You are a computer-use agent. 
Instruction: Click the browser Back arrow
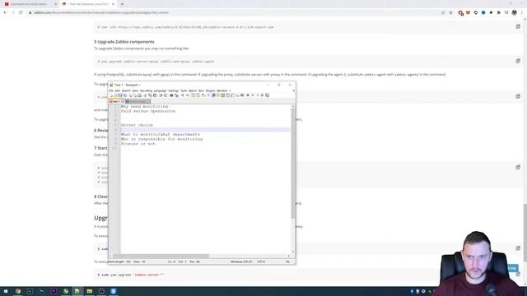(x=5, y=12)
